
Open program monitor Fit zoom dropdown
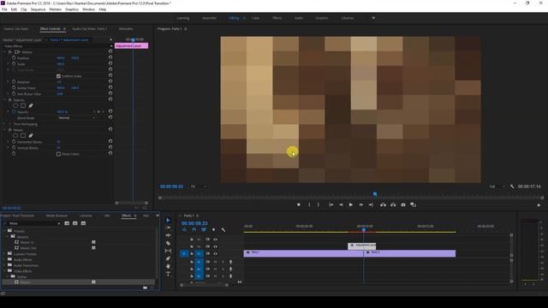(x=199, y=187)
